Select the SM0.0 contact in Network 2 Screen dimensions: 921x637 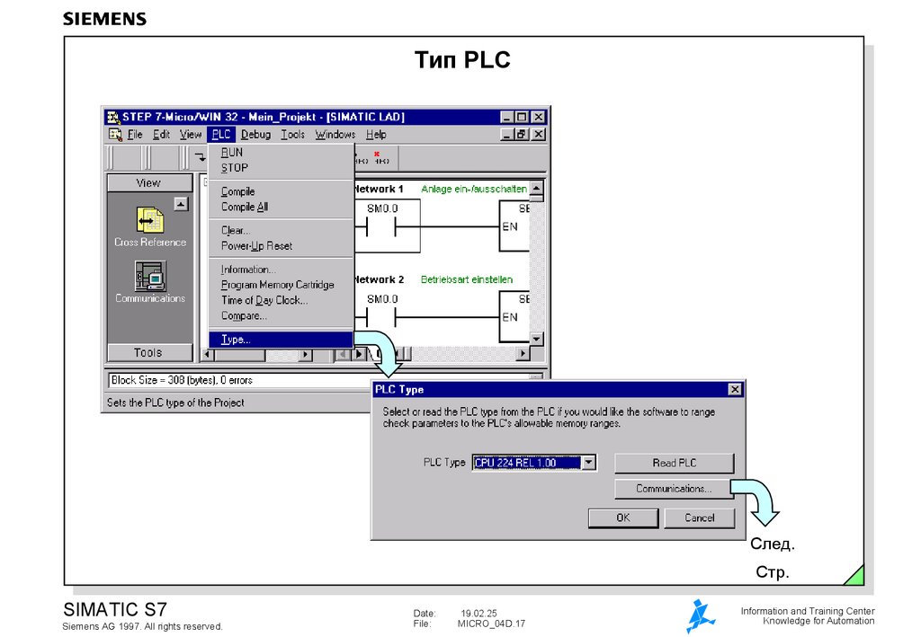tap(381, 317)
